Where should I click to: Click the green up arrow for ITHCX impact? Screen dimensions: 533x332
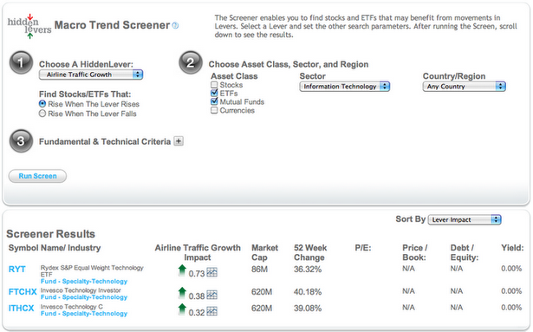182,309
